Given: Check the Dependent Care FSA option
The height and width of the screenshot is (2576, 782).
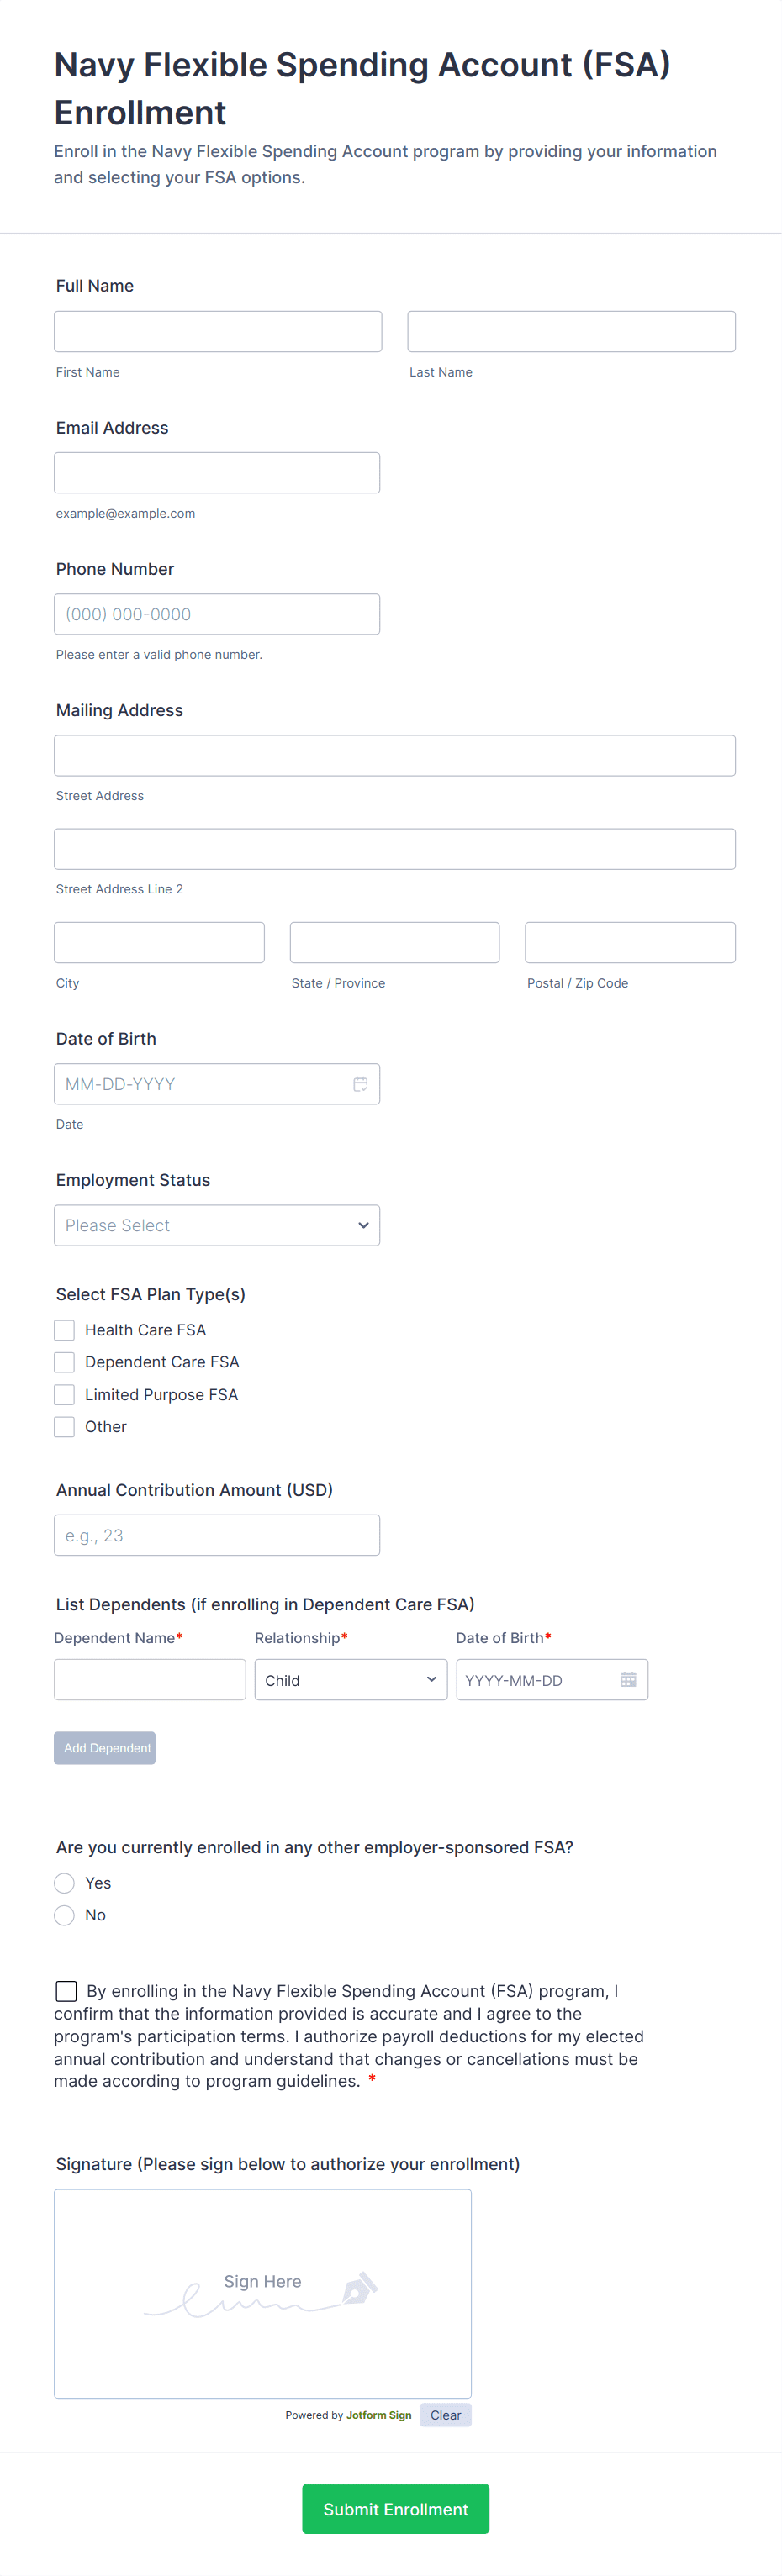Looking at the screenshot, I should tap(65, 1362).
